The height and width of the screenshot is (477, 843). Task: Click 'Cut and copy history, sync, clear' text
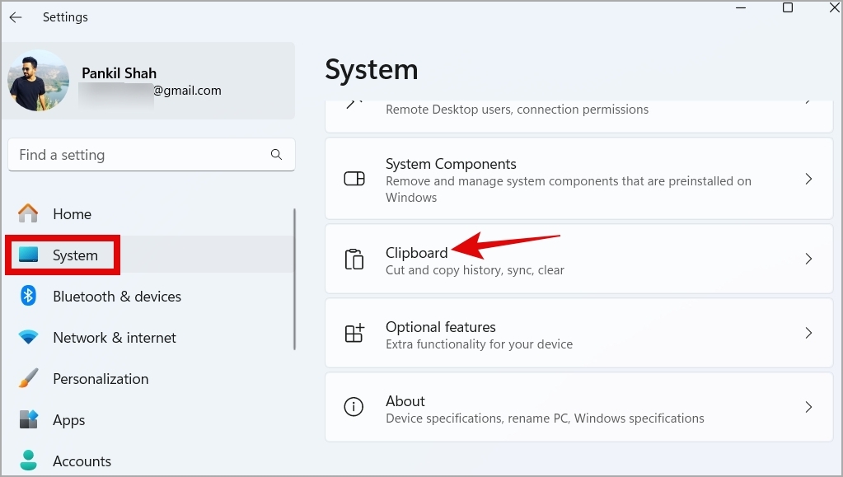[x=475, y=270]
